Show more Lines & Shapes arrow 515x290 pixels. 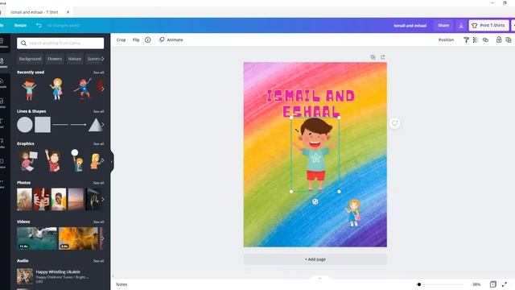[102, 125]
